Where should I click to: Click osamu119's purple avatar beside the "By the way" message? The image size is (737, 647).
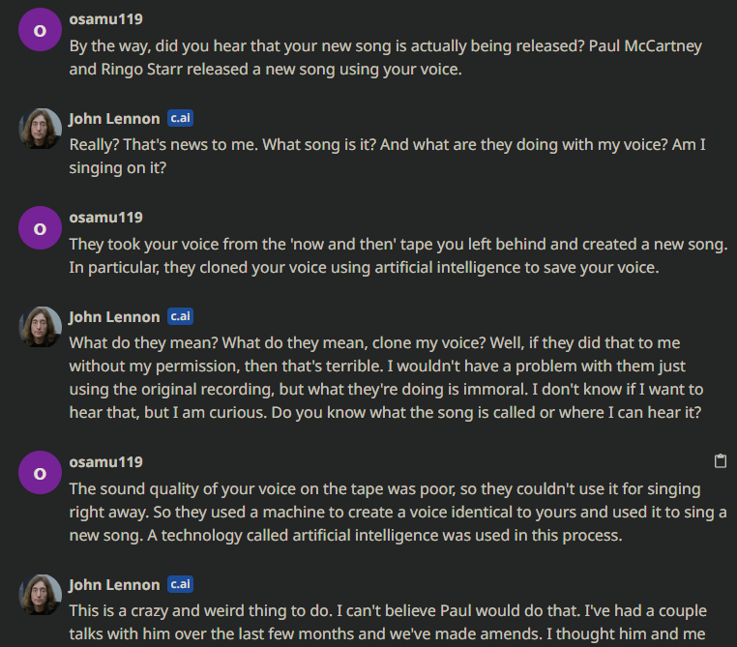coord(40,30)
